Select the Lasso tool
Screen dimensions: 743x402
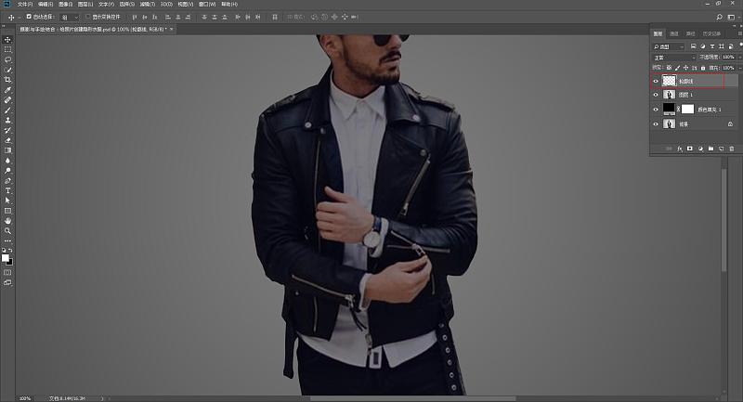7,59
